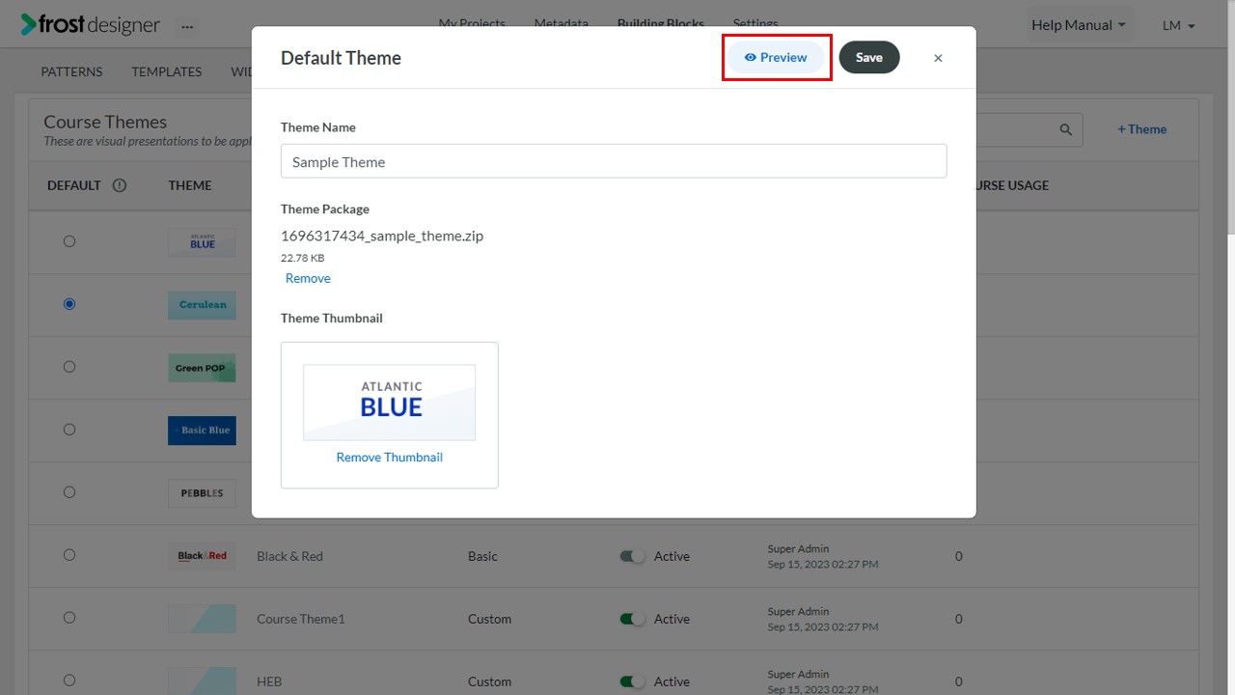
Task: Click the Green POP theme thumbnail
Action: click(202, 367)
